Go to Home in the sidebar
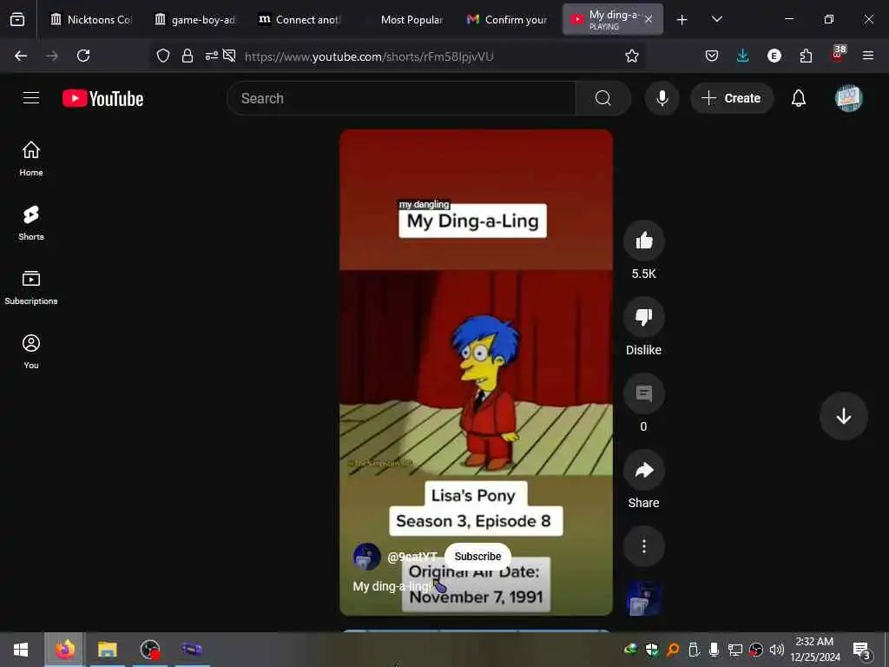 coord(31,159)
